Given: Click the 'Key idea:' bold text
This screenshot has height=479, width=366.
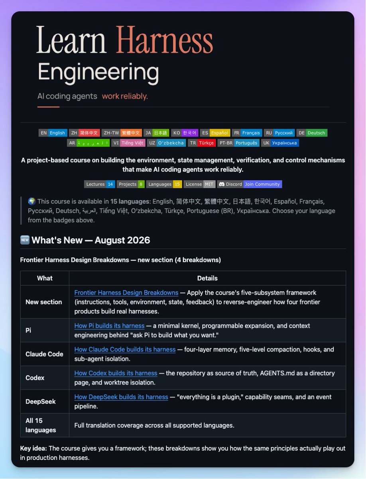Looking at the screenshot, I should pos(33,448).
